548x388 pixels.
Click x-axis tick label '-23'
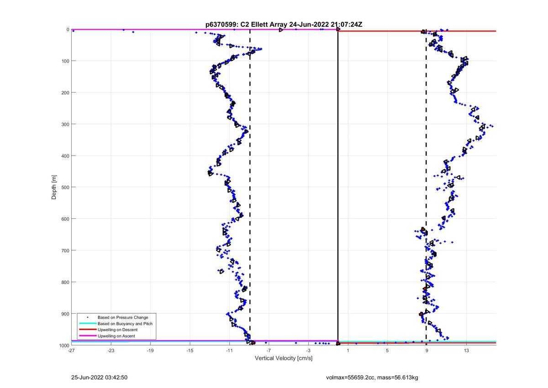(x=111, y=351)
